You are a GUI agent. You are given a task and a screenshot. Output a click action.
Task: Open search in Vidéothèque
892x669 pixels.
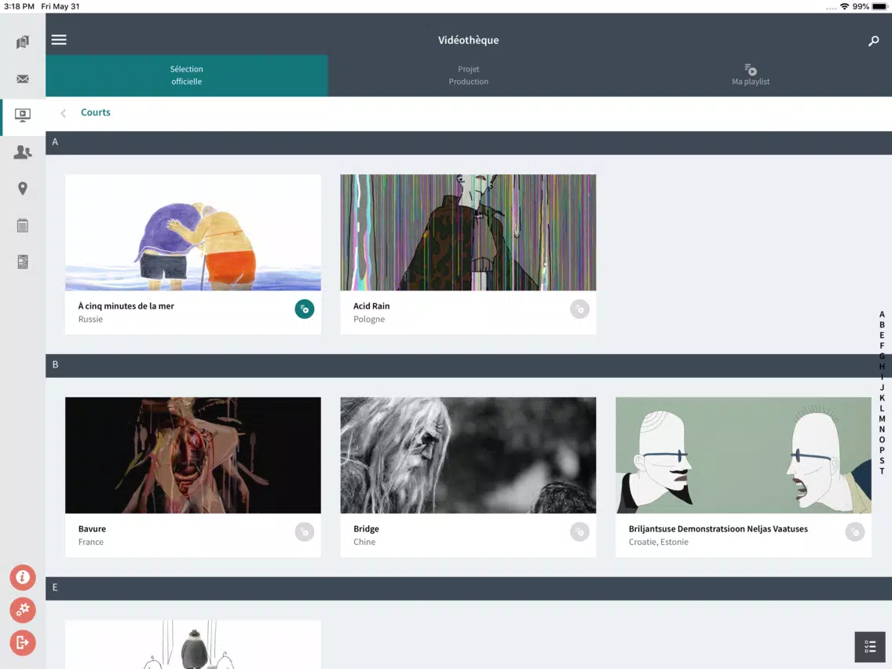(873, 40)
